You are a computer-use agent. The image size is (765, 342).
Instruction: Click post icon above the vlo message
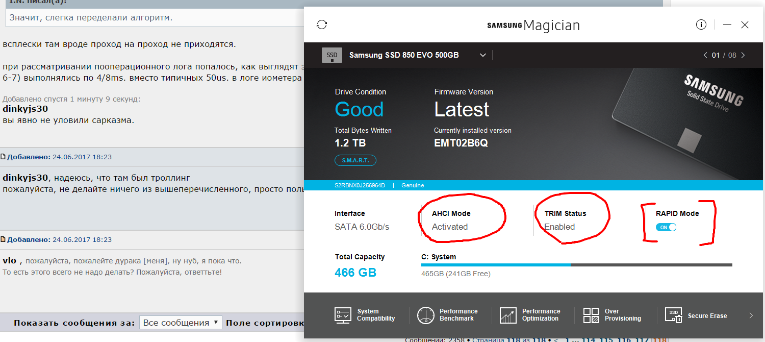[x=3, y=239]
